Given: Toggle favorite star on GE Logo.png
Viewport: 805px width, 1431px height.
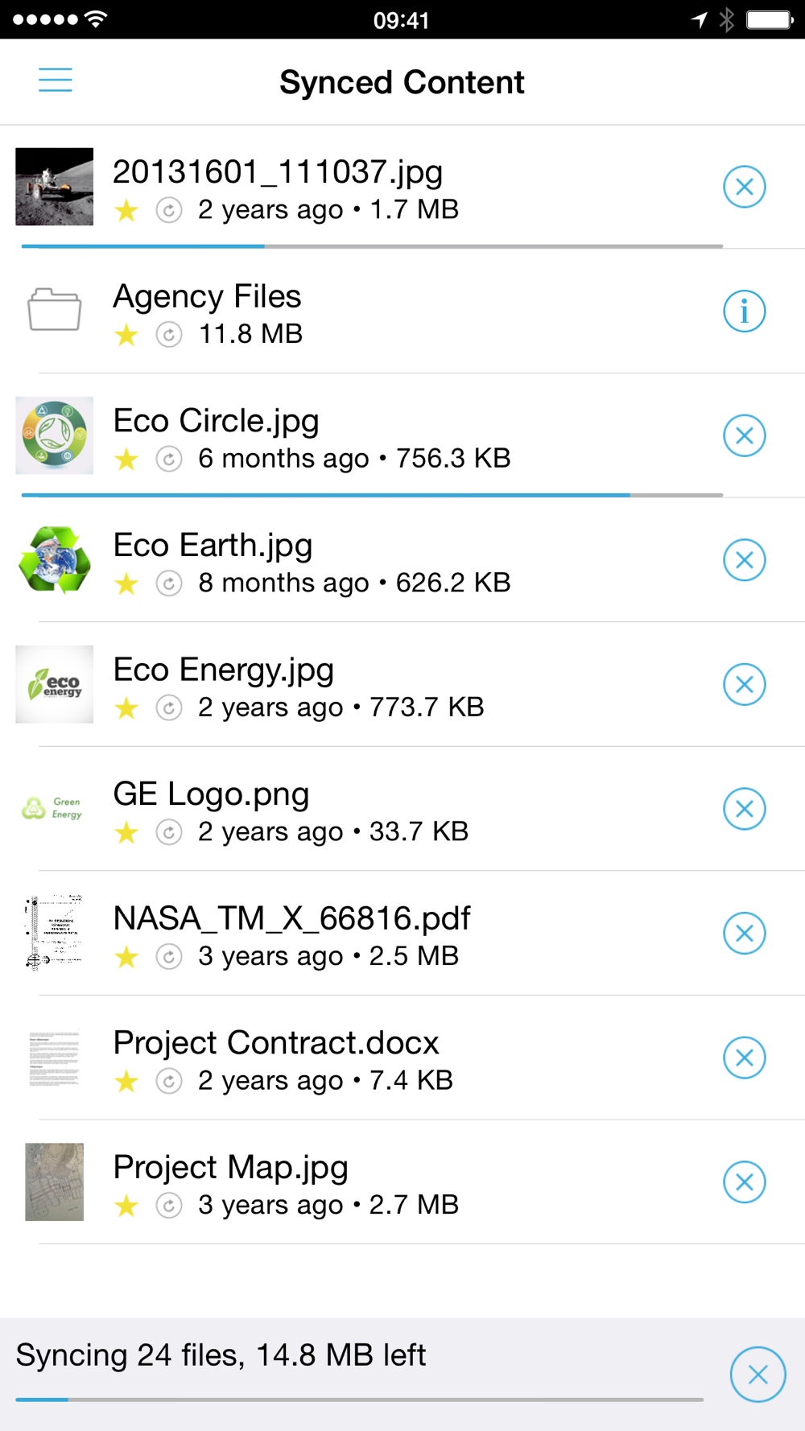Looking at the screenshot, I should (x=126, y=832).
